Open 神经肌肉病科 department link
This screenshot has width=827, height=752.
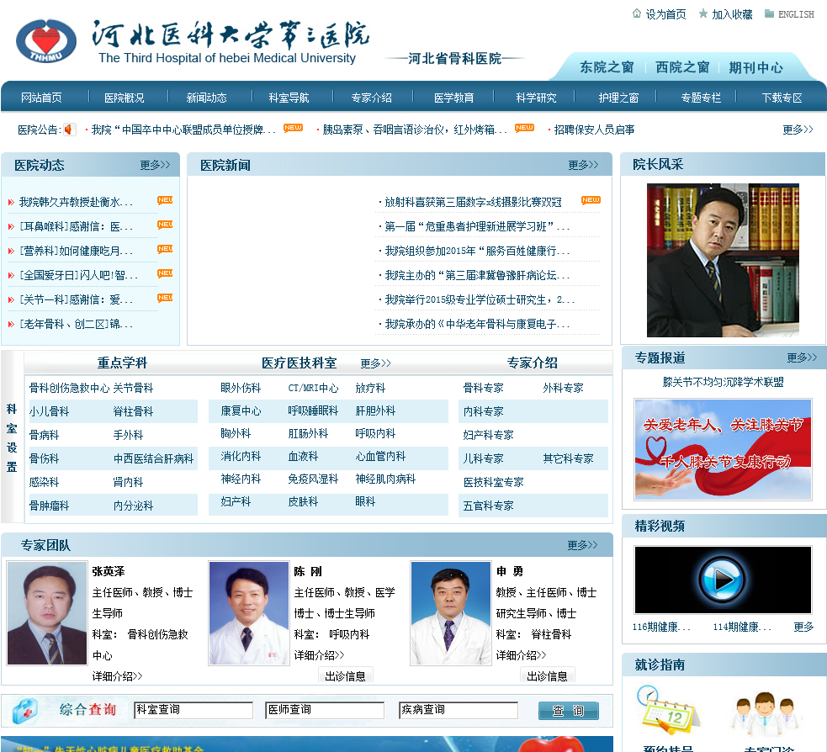385,479
